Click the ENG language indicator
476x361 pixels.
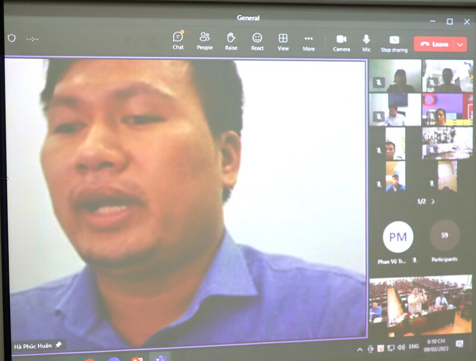(415, 347)
